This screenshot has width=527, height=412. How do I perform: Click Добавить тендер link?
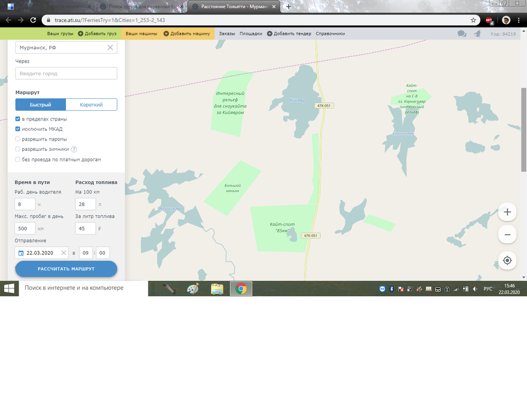[289, 33]
